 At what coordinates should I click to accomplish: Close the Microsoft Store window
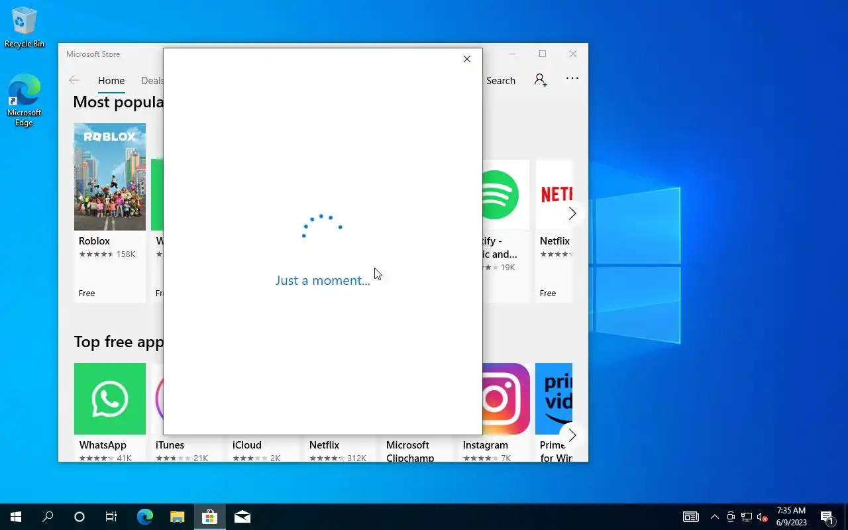pyautogui.click(x=573, y=54)
